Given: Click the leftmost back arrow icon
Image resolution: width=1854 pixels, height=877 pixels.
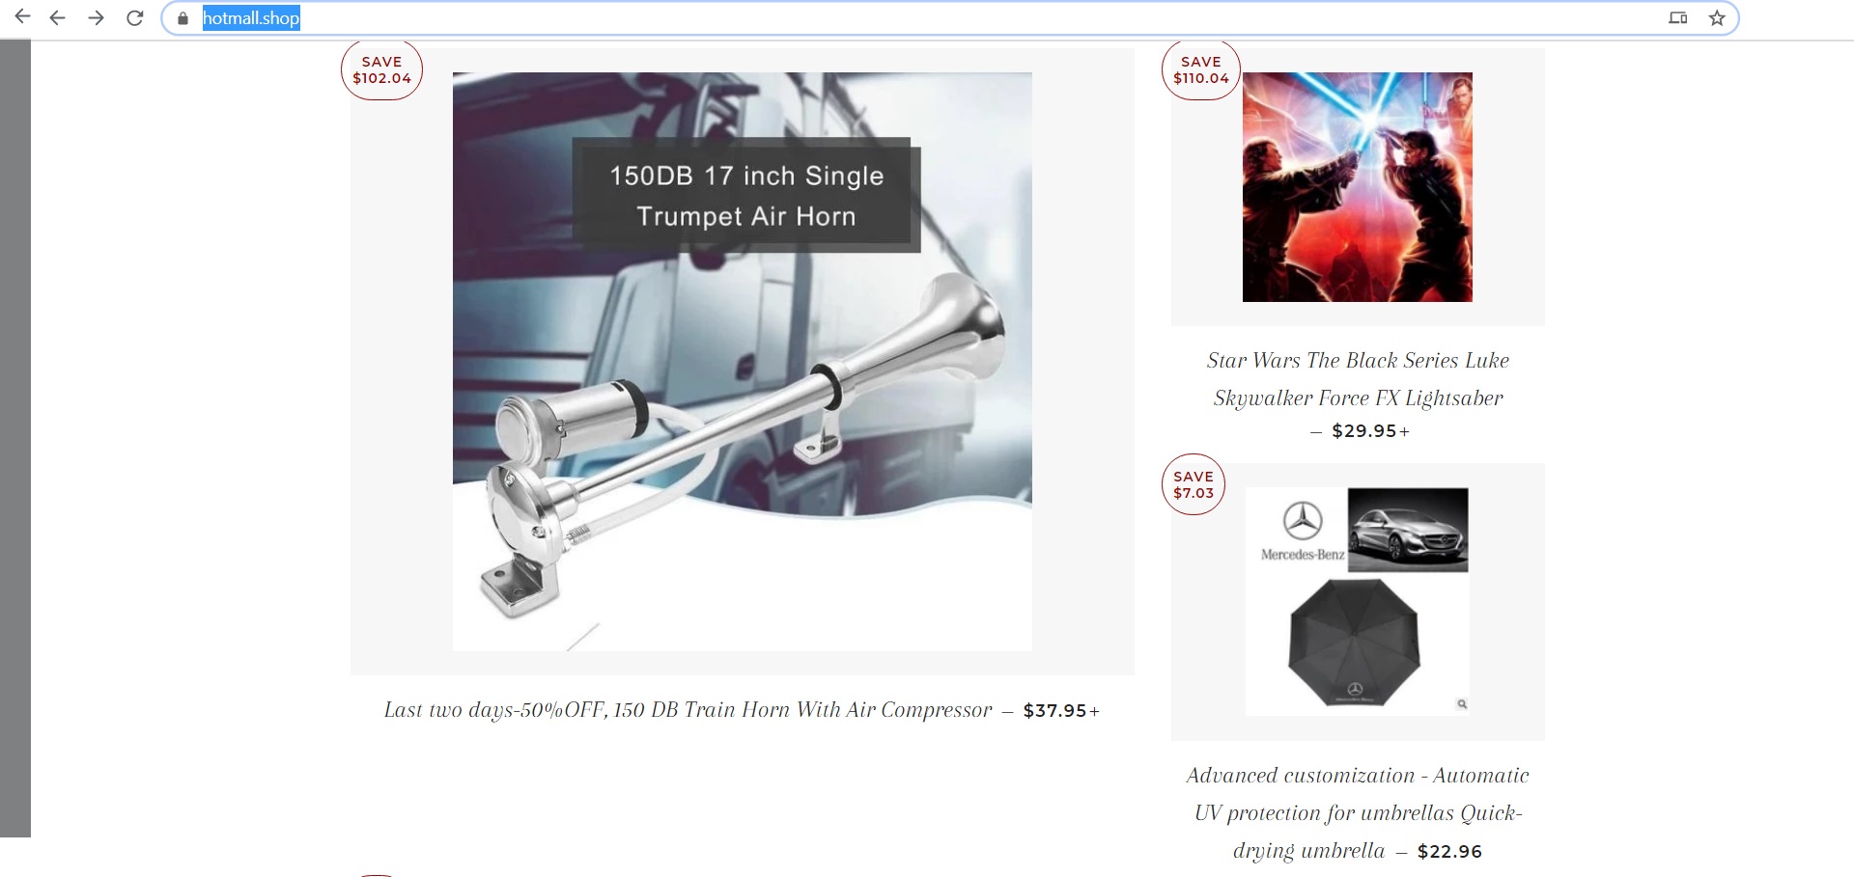Looking at the screenshot, I should (x=22, y=17).
